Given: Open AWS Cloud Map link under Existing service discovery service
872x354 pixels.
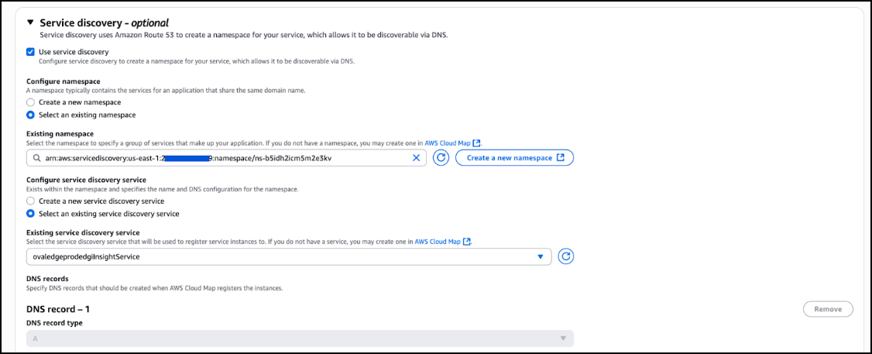Looking at the screenshot, I should (438, 242).
